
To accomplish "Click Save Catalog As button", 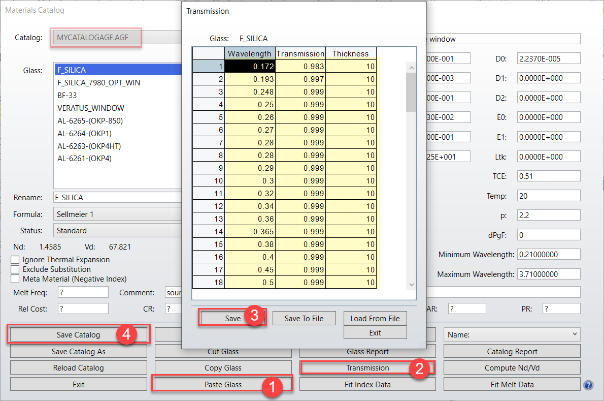I will (78, 351).
